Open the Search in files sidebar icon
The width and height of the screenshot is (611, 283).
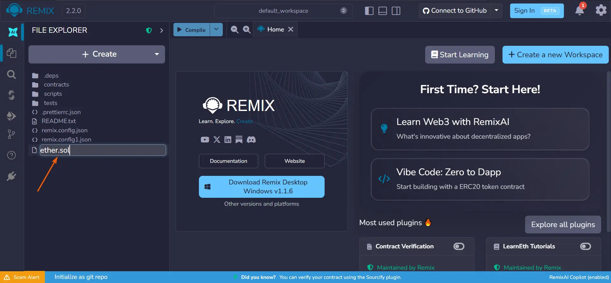tap(11, 74)
